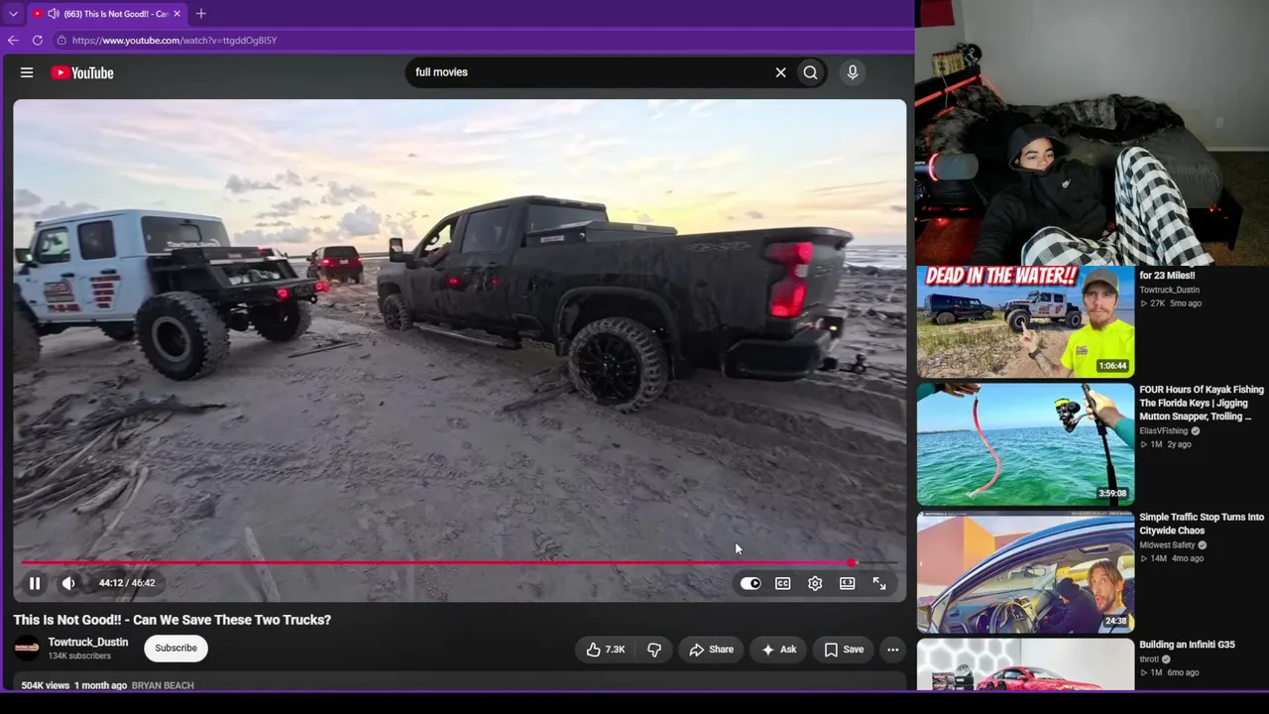Screen dimensions: 1269x714
Task: Go back with the browser back arrow
Action: coord(13,41)
